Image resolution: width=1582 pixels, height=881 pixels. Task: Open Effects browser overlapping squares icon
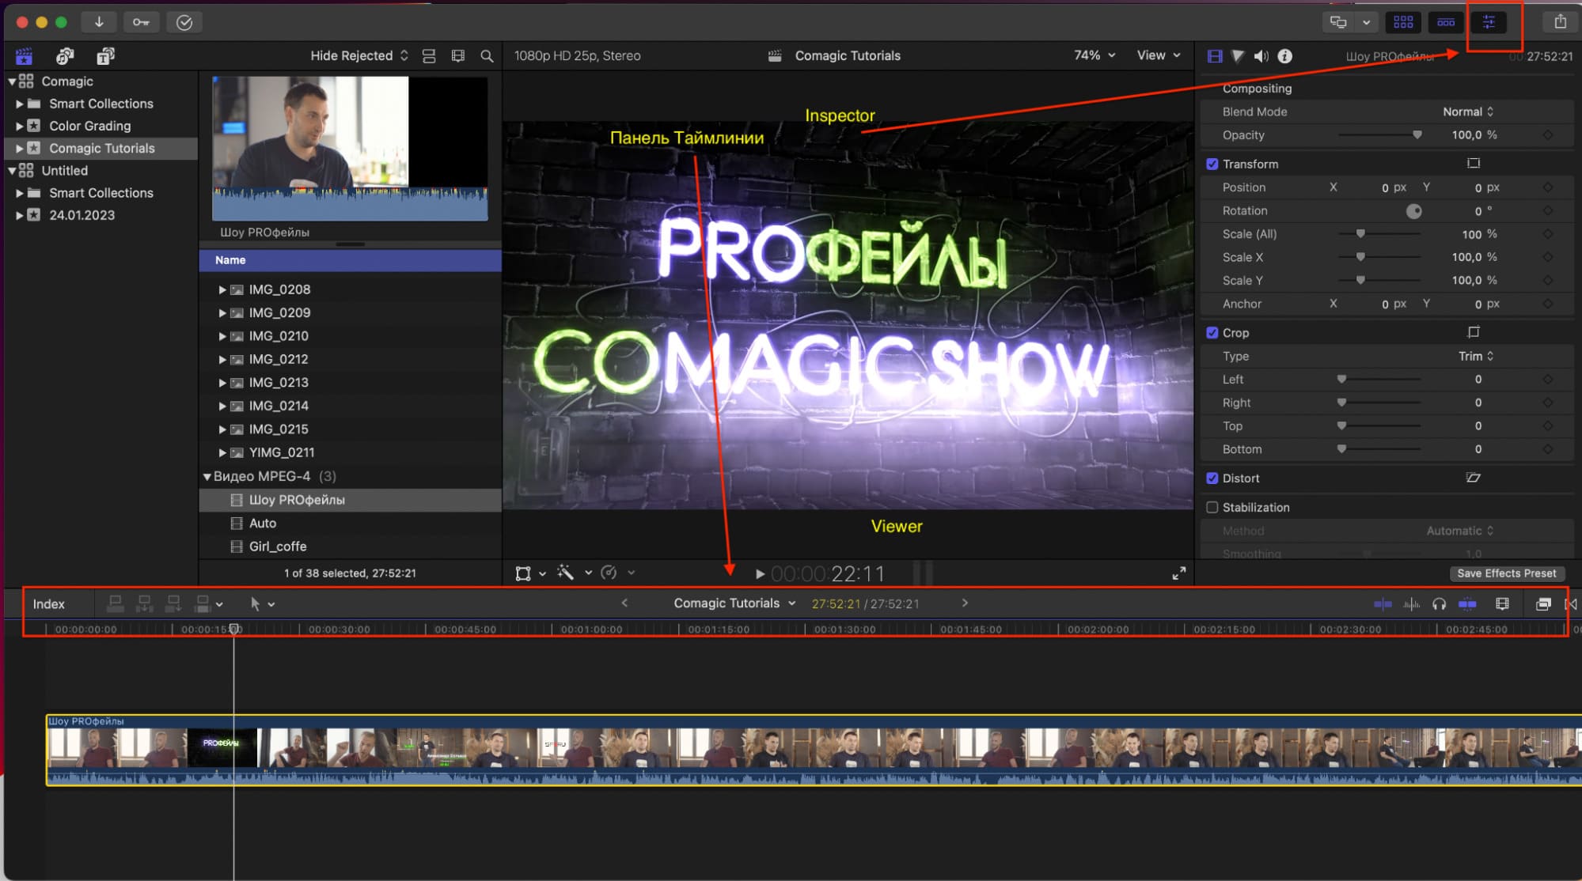pos(1542,604)
